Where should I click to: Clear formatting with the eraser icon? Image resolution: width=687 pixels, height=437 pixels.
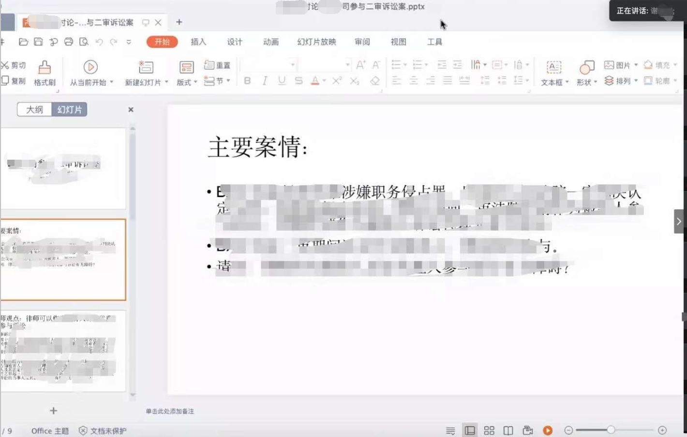pos(375,81)
